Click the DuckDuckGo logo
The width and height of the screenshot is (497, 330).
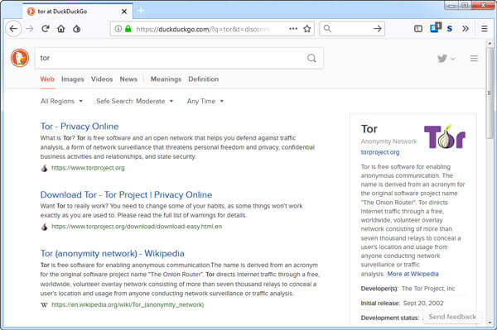(x=20, y=58)
